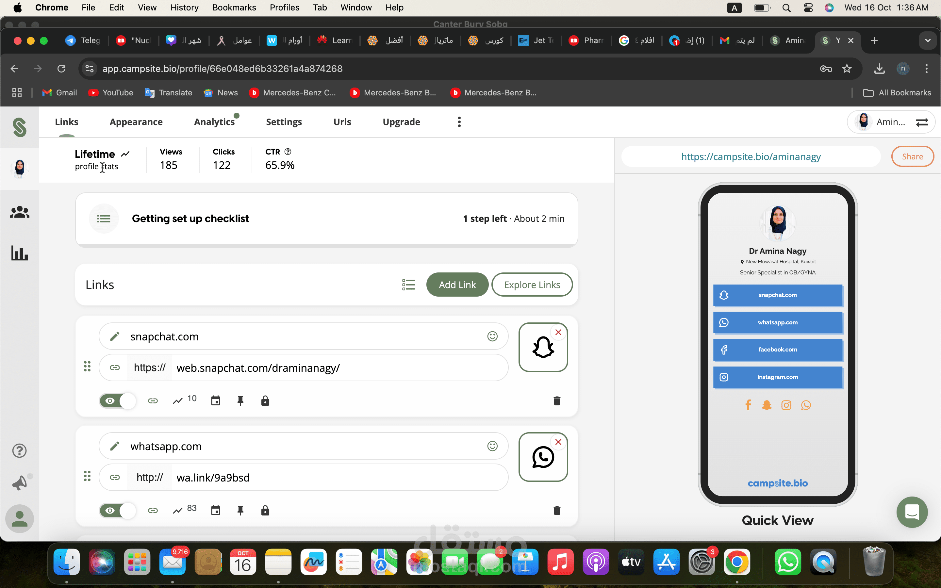Click the Add Link button
This screenshot has width=941, height=588.
pos(457,285)
